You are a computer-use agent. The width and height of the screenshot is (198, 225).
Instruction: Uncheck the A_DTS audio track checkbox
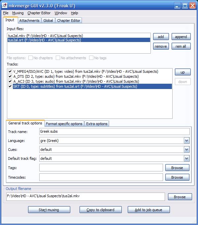click(x=10, y=76)
